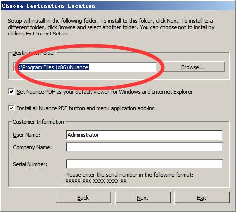Exit the setup wizard
This screenshot has width=236, height=212.
point(202,198)
